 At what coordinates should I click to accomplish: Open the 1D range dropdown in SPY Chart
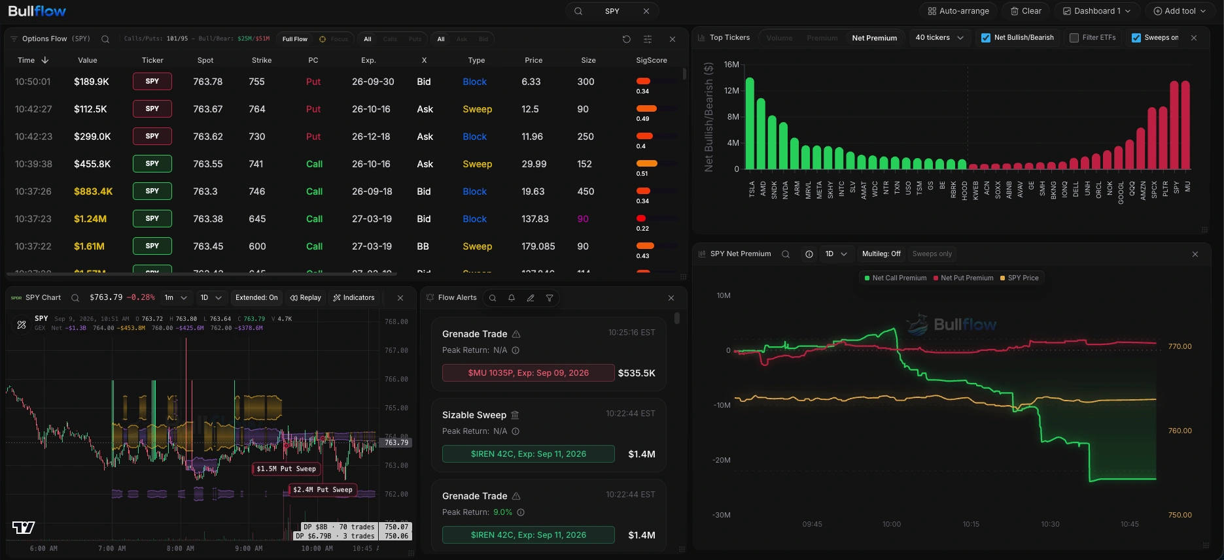(x=211, y=298)
